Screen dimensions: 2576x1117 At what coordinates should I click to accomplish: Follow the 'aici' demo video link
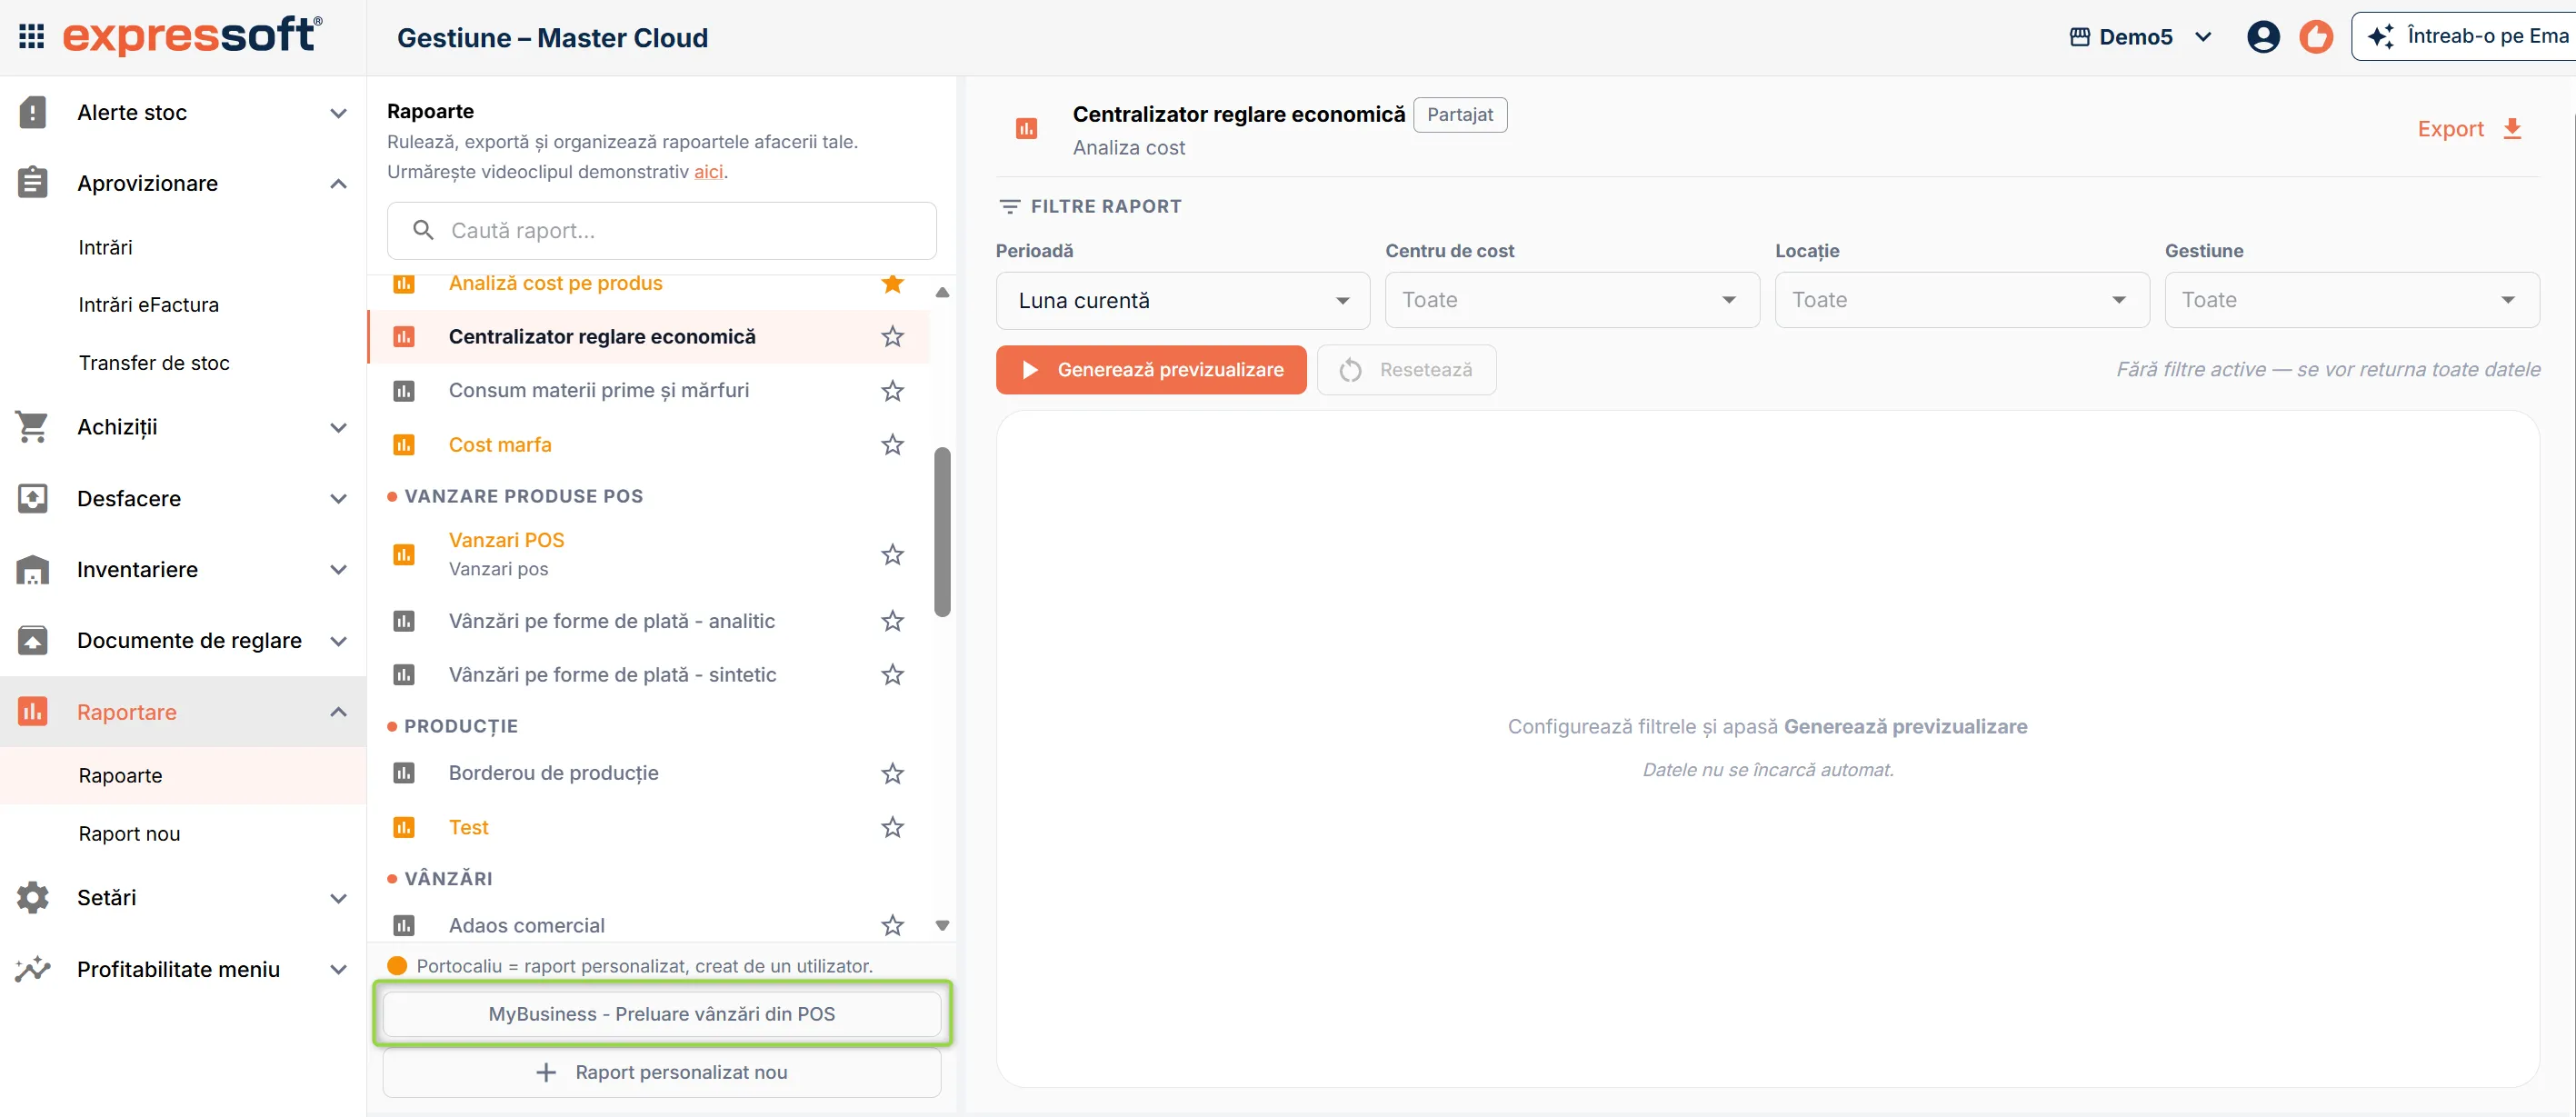tap(708, 172)
